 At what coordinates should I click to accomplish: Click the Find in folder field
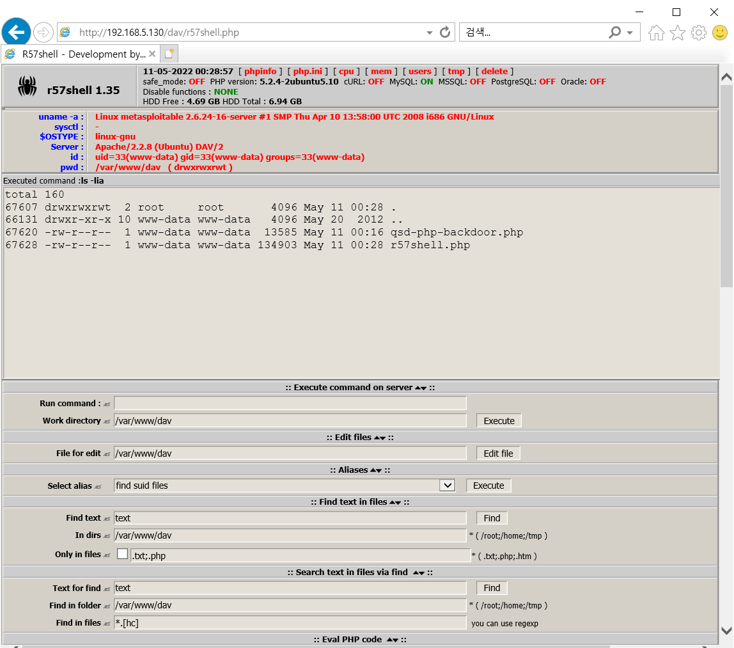(x=290, y=605)
